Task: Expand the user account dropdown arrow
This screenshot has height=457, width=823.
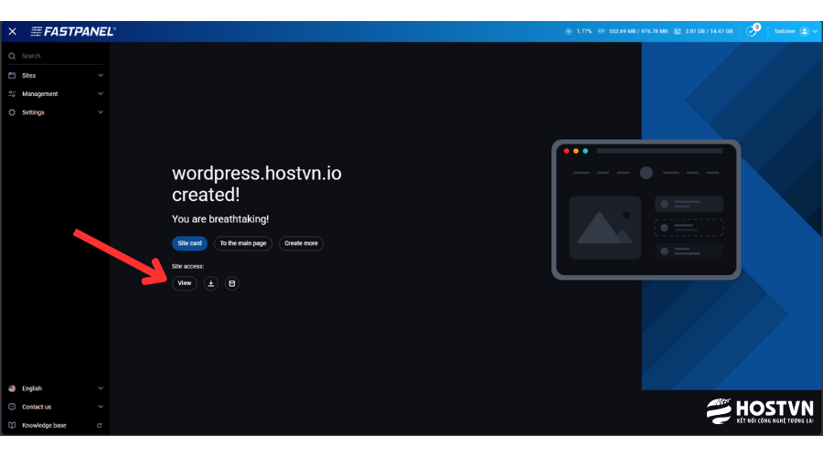Action: pos(815,31)
